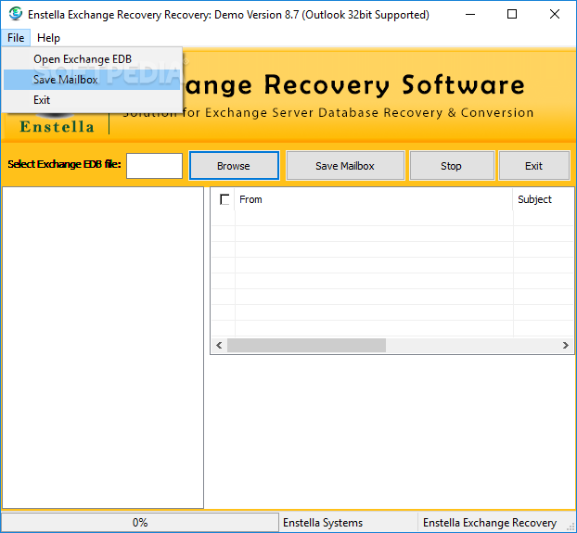Click the horizontal scrollbar left arrow

pos(219,345)
